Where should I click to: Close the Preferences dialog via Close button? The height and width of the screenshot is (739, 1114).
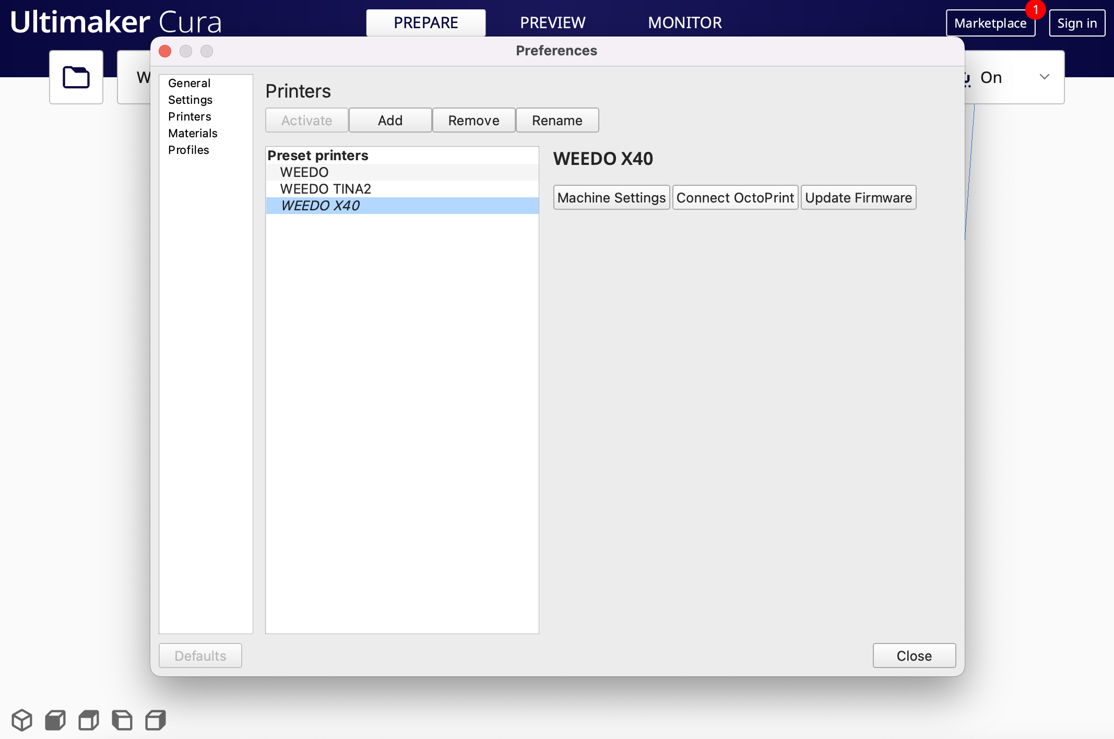click(x=914, y=656)
